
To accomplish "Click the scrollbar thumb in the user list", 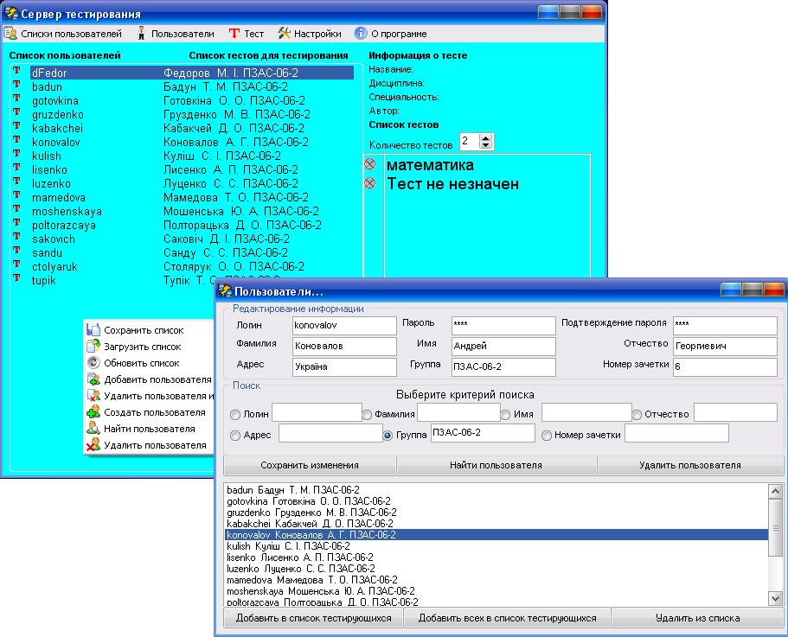I will [776, 526].
